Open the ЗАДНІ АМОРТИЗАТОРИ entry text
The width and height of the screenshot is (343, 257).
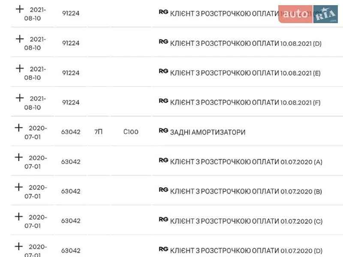(208, 132)
